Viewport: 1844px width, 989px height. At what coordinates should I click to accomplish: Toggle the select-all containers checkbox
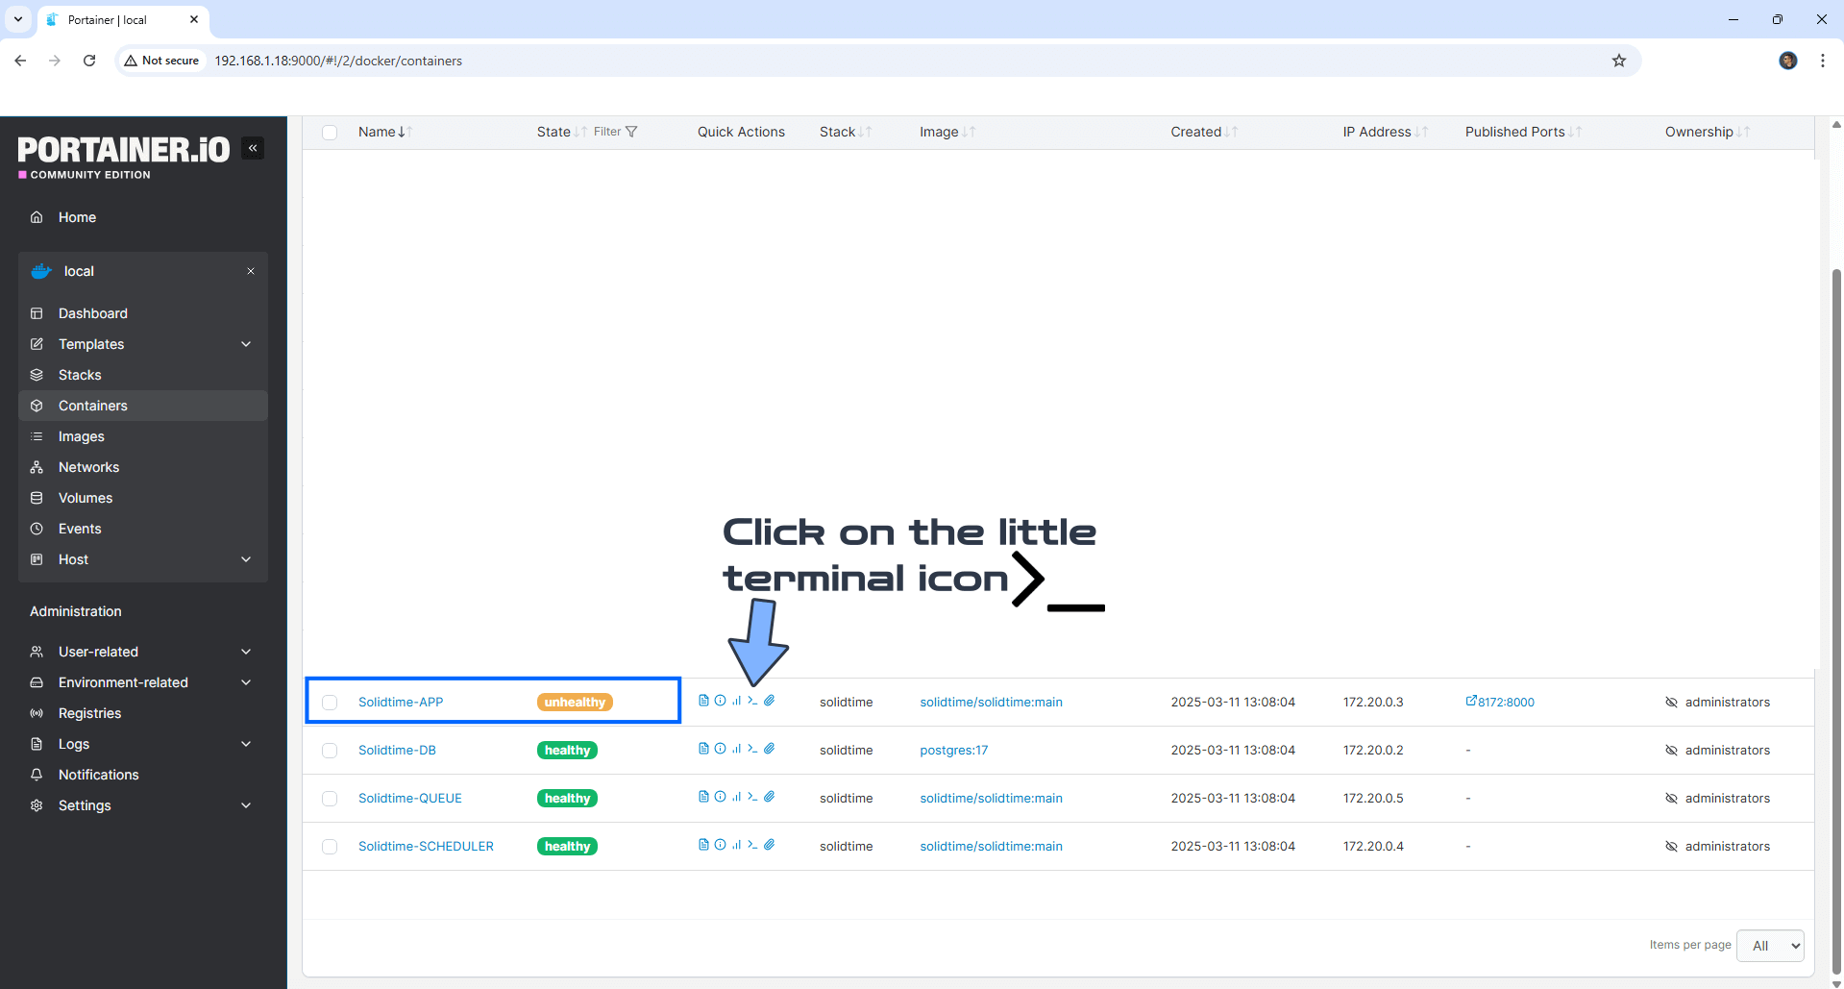tap(330, 133)
